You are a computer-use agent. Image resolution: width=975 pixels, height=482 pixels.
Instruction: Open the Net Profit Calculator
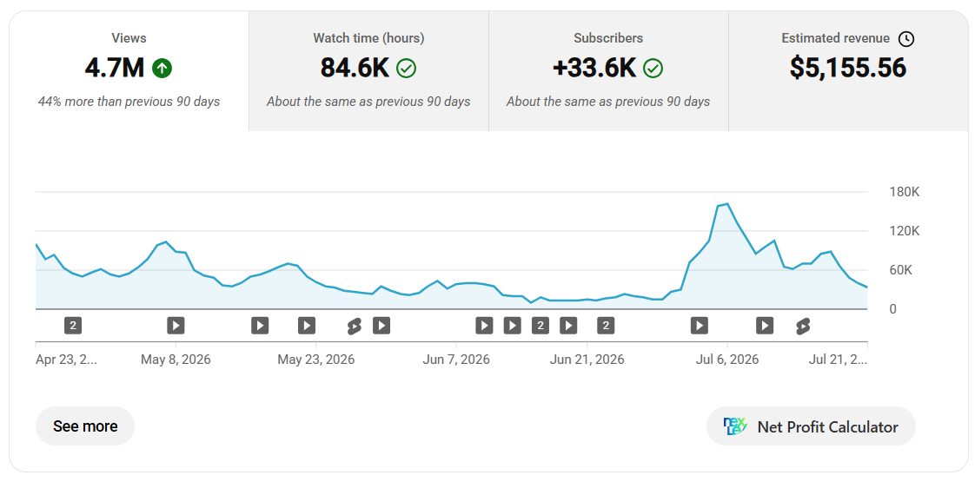[x=811, y=426]
